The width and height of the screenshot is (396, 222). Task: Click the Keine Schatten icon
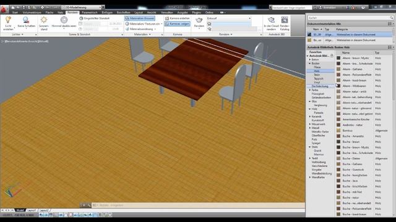coord(26,20)
